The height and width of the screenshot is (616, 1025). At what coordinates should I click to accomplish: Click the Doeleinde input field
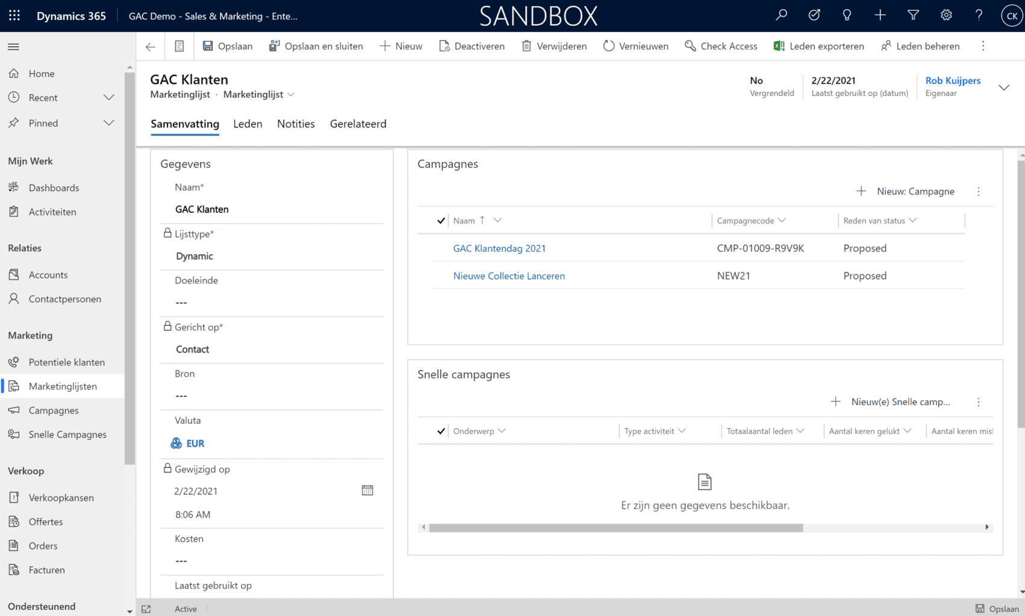pos(272,303)
